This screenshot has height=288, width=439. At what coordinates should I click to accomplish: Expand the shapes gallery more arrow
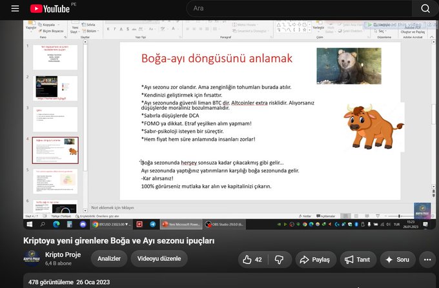pos(309,30)
